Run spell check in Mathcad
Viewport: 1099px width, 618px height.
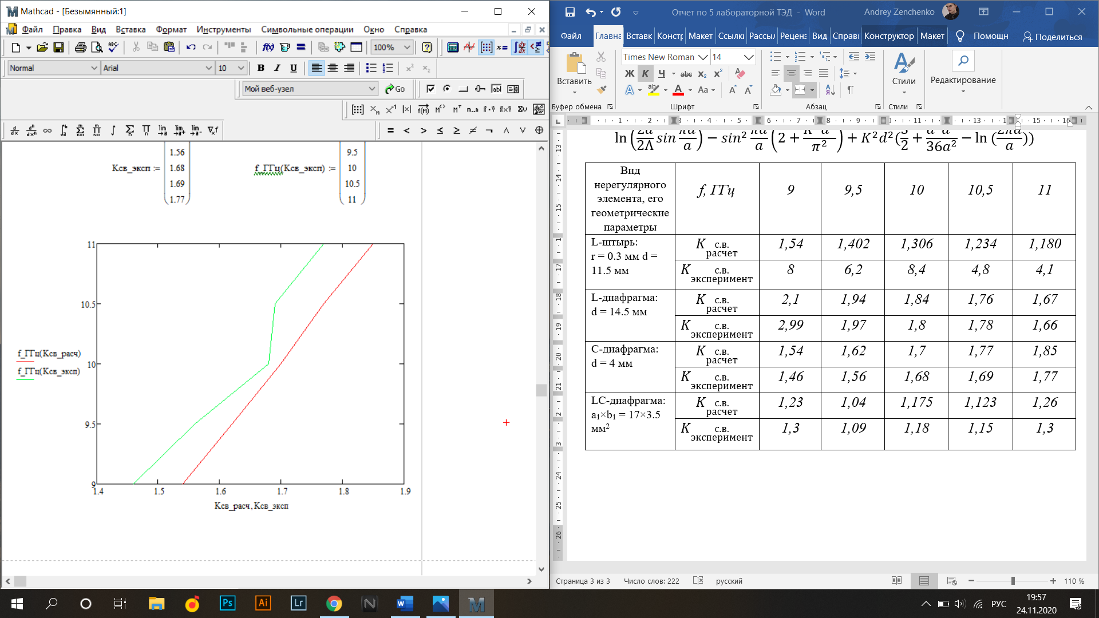pyautogui.click(x=113, y=47)
